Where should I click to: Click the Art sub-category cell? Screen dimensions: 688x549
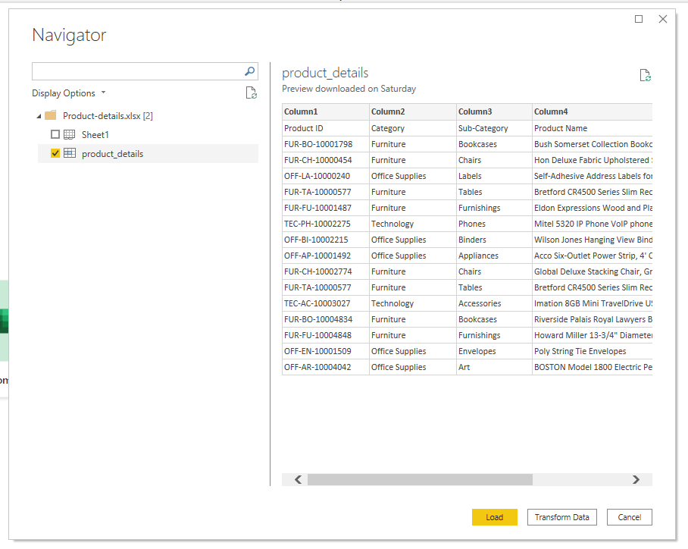(x=494, y=367)
